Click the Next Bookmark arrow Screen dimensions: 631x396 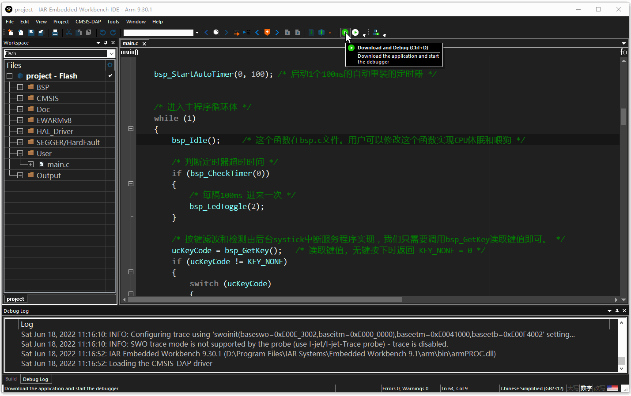coord(277,32)
